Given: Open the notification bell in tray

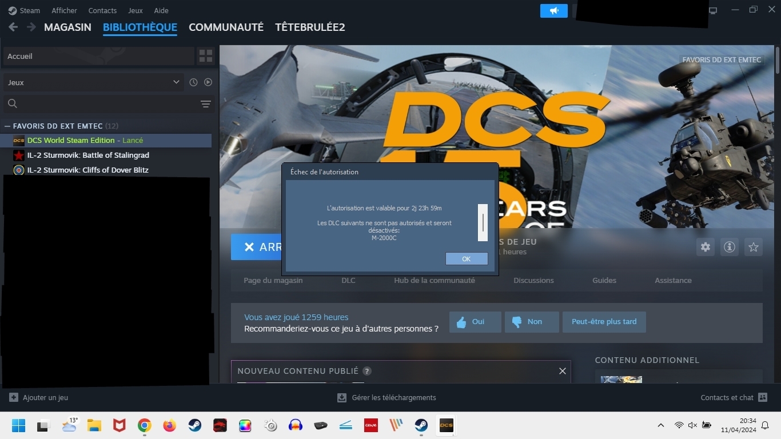Looking at the screenshot, I should pos(765,425).
